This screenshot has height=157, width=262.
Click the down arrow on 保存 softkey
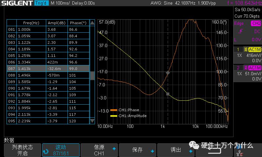click(x=152, y=151)
